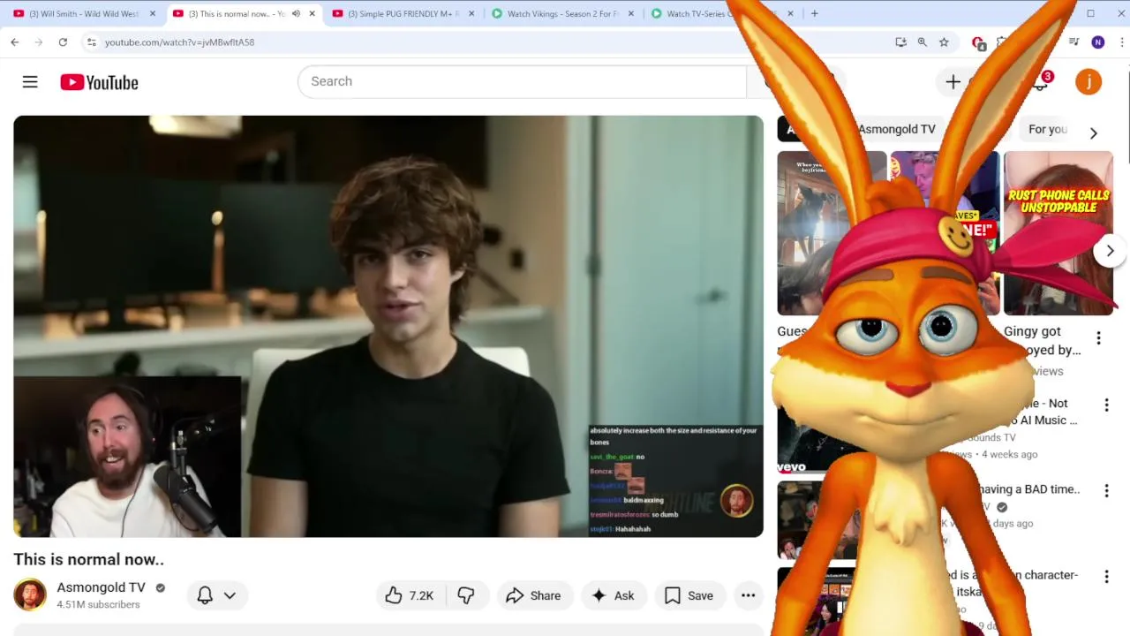Viewport: 1130px width, 636px height.
Task: Open the media control icon in Chrome toolbar
Action: coord(1073,42)
